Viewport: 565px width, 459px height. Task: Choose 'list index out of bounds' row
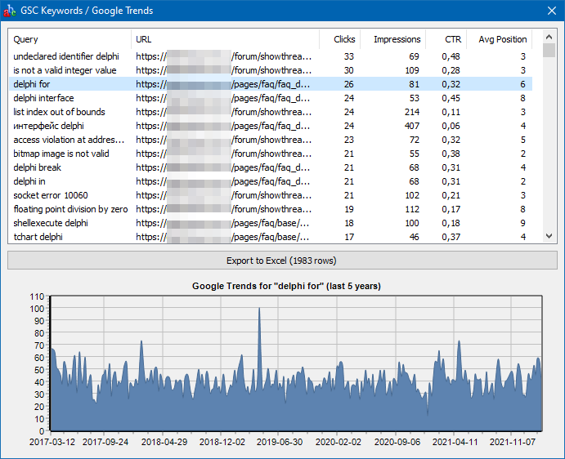[x=59, y=112]
